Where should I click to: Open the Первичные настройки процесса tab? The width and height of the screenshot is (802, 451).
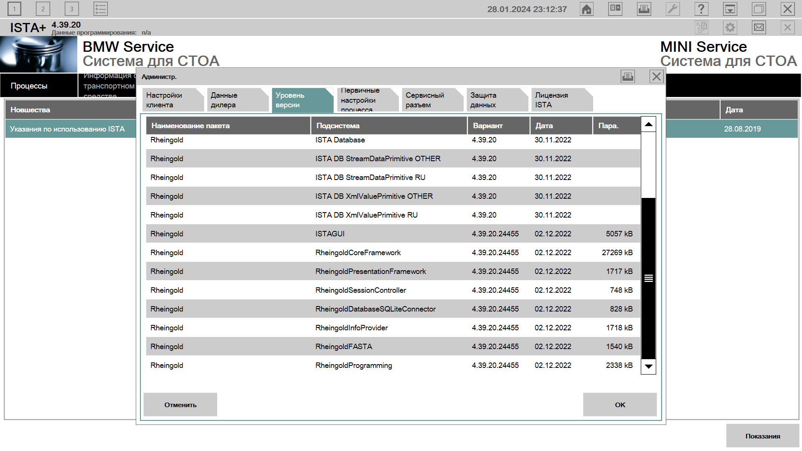pyautogui.click(x=368, y=100)
